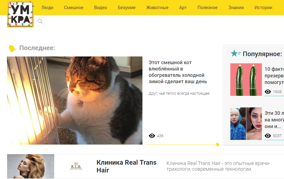The height and width of the screenshot is (179, 284).
Task: Open the search magnifier icon
Action: (40, 21)
